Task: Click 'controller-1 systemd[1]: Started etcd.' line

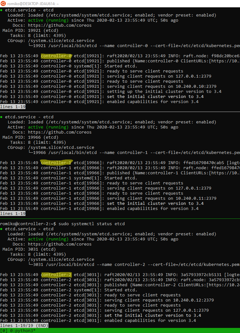Action: (69, 178)
